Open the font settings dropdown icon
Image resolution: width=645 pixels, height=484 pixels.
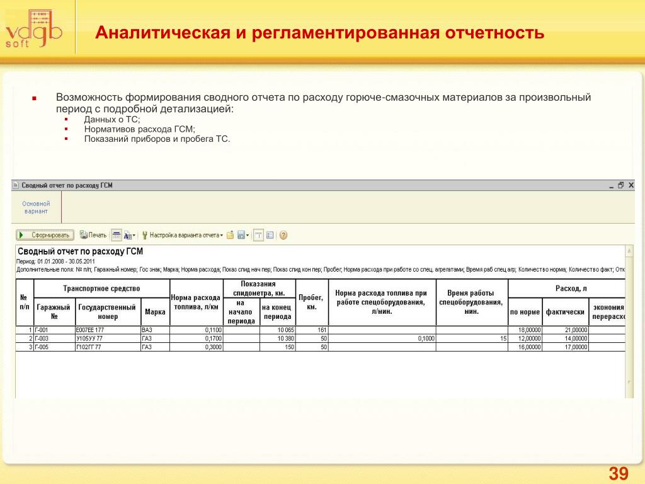pyautogui.click(x=129, y=236)
